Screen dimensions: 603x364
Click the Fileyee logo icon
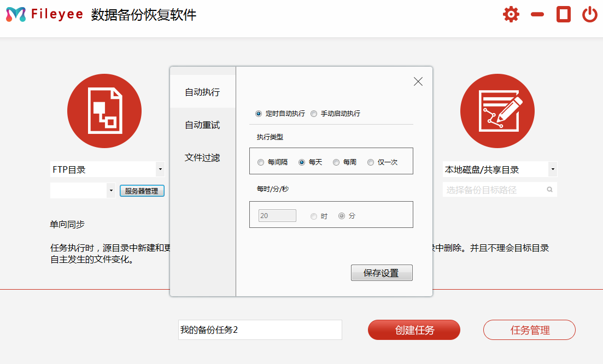tap(16, 15)
